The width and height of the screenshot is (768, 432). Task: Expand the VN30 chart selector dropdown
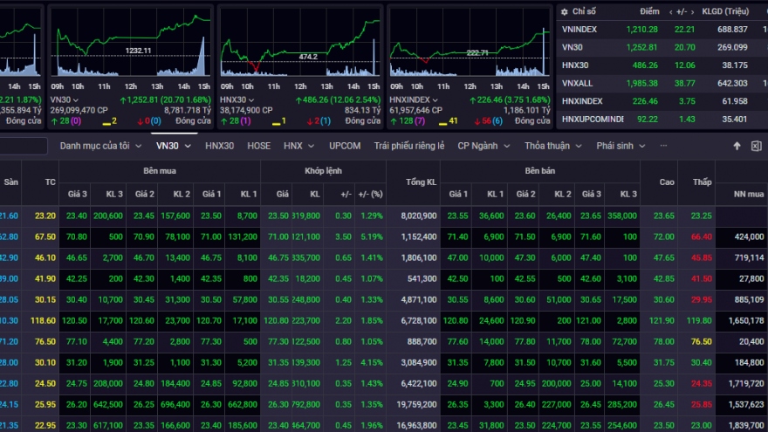[x=75, y=100]
